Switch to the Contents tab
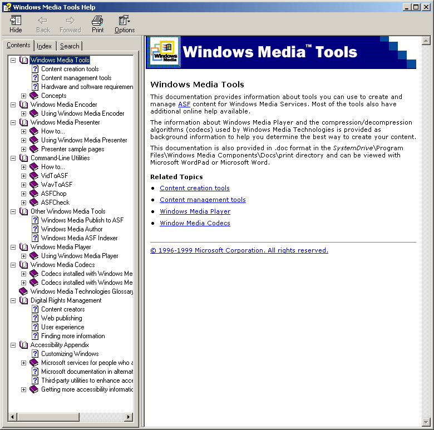434x430 pixels. pyautogui.click(x=18, y=45)
